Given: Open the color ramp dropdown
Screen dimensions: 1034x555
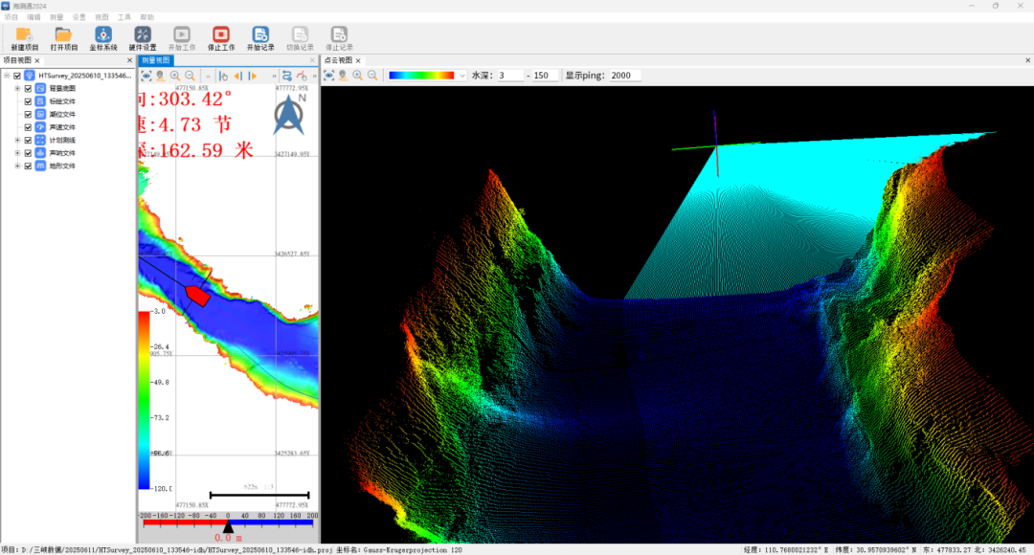Looking at the screenshot, I should [462, 76].
